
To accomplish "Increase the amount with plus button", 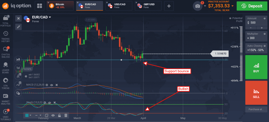I will point(262,28).
